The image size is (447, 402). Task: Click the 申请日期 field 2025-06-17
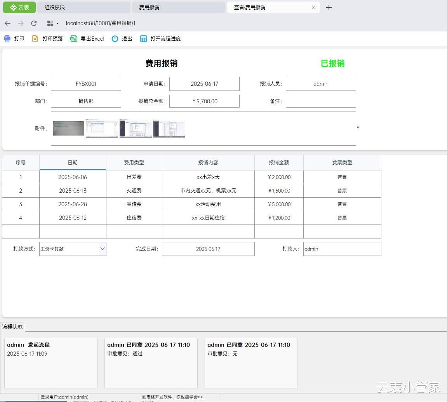204,84
